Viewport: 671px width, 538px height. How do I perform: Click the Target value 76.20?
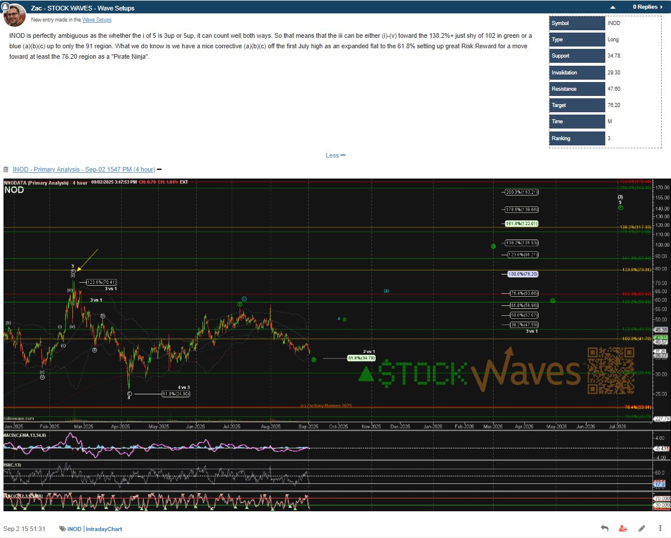pyautogui.click(x=613, y=105)
